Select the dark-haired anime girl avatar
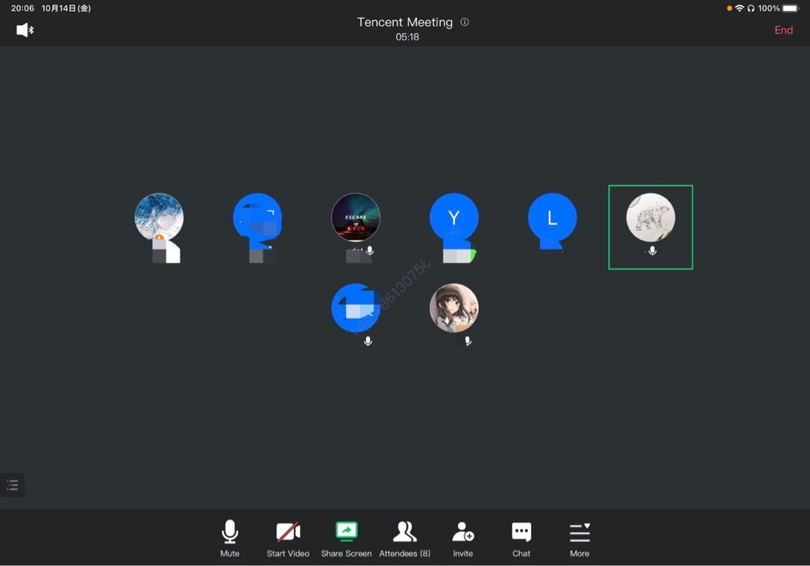 (x=454, y=308)
